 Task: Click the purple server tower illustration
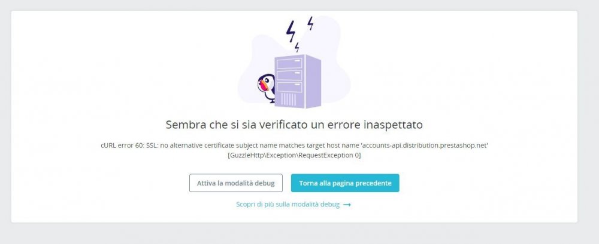coord(297,81)
